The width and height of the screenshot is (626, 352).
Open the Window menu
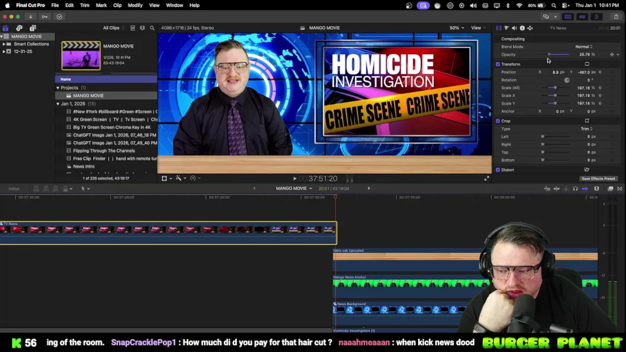pyautogui.click(x=175, y=5)
